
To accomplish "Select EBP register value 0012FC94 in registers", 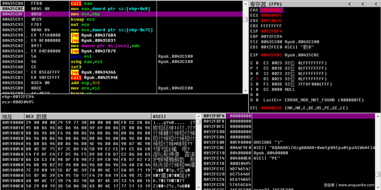I will 271,37.
